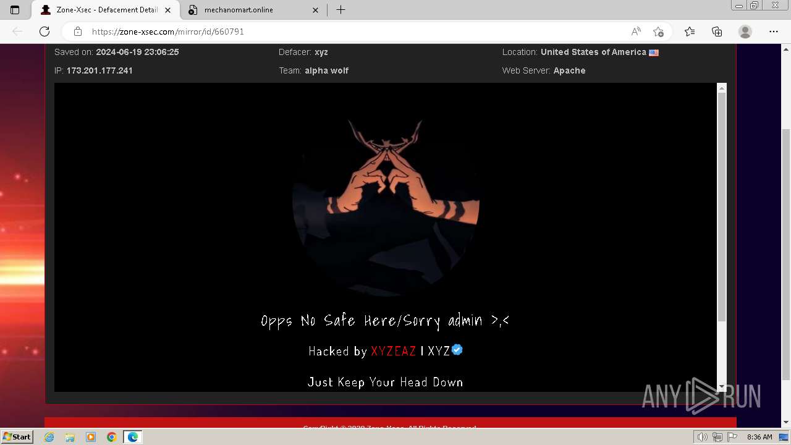
Task: Open Read aloud icon in address bar
Action: [x=636, y=32]
